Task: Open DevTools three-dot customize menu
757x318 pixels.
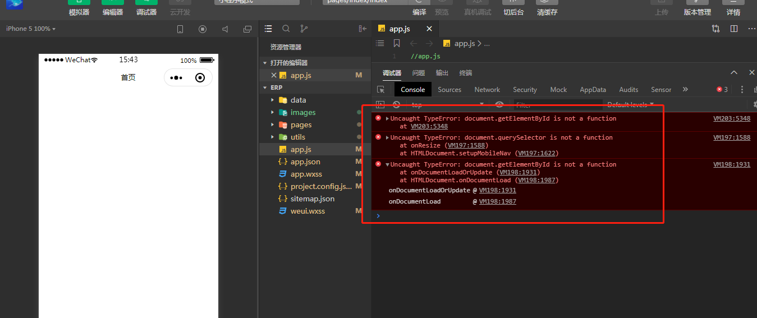Action: (742, 89)
